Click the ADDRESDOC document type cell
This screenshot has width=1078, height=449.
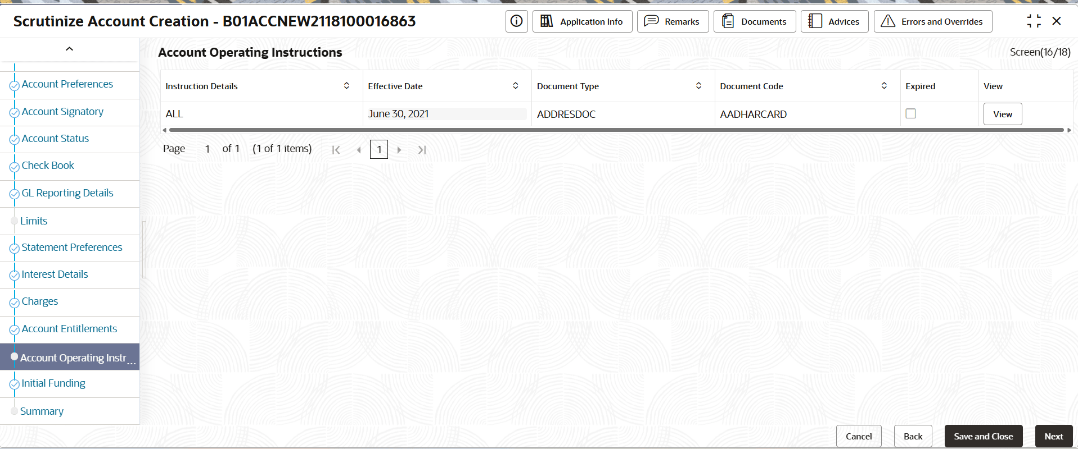[623, 114]
